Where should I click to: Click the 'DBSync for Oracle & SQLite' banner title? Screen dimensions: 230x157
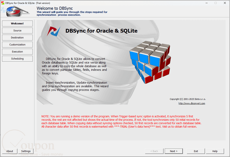pyautogui.click(x=101, y=31)
